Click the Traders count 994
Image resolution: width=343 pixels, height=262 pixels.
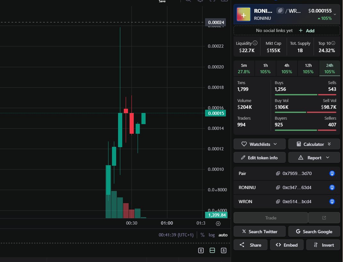(241, 125)
